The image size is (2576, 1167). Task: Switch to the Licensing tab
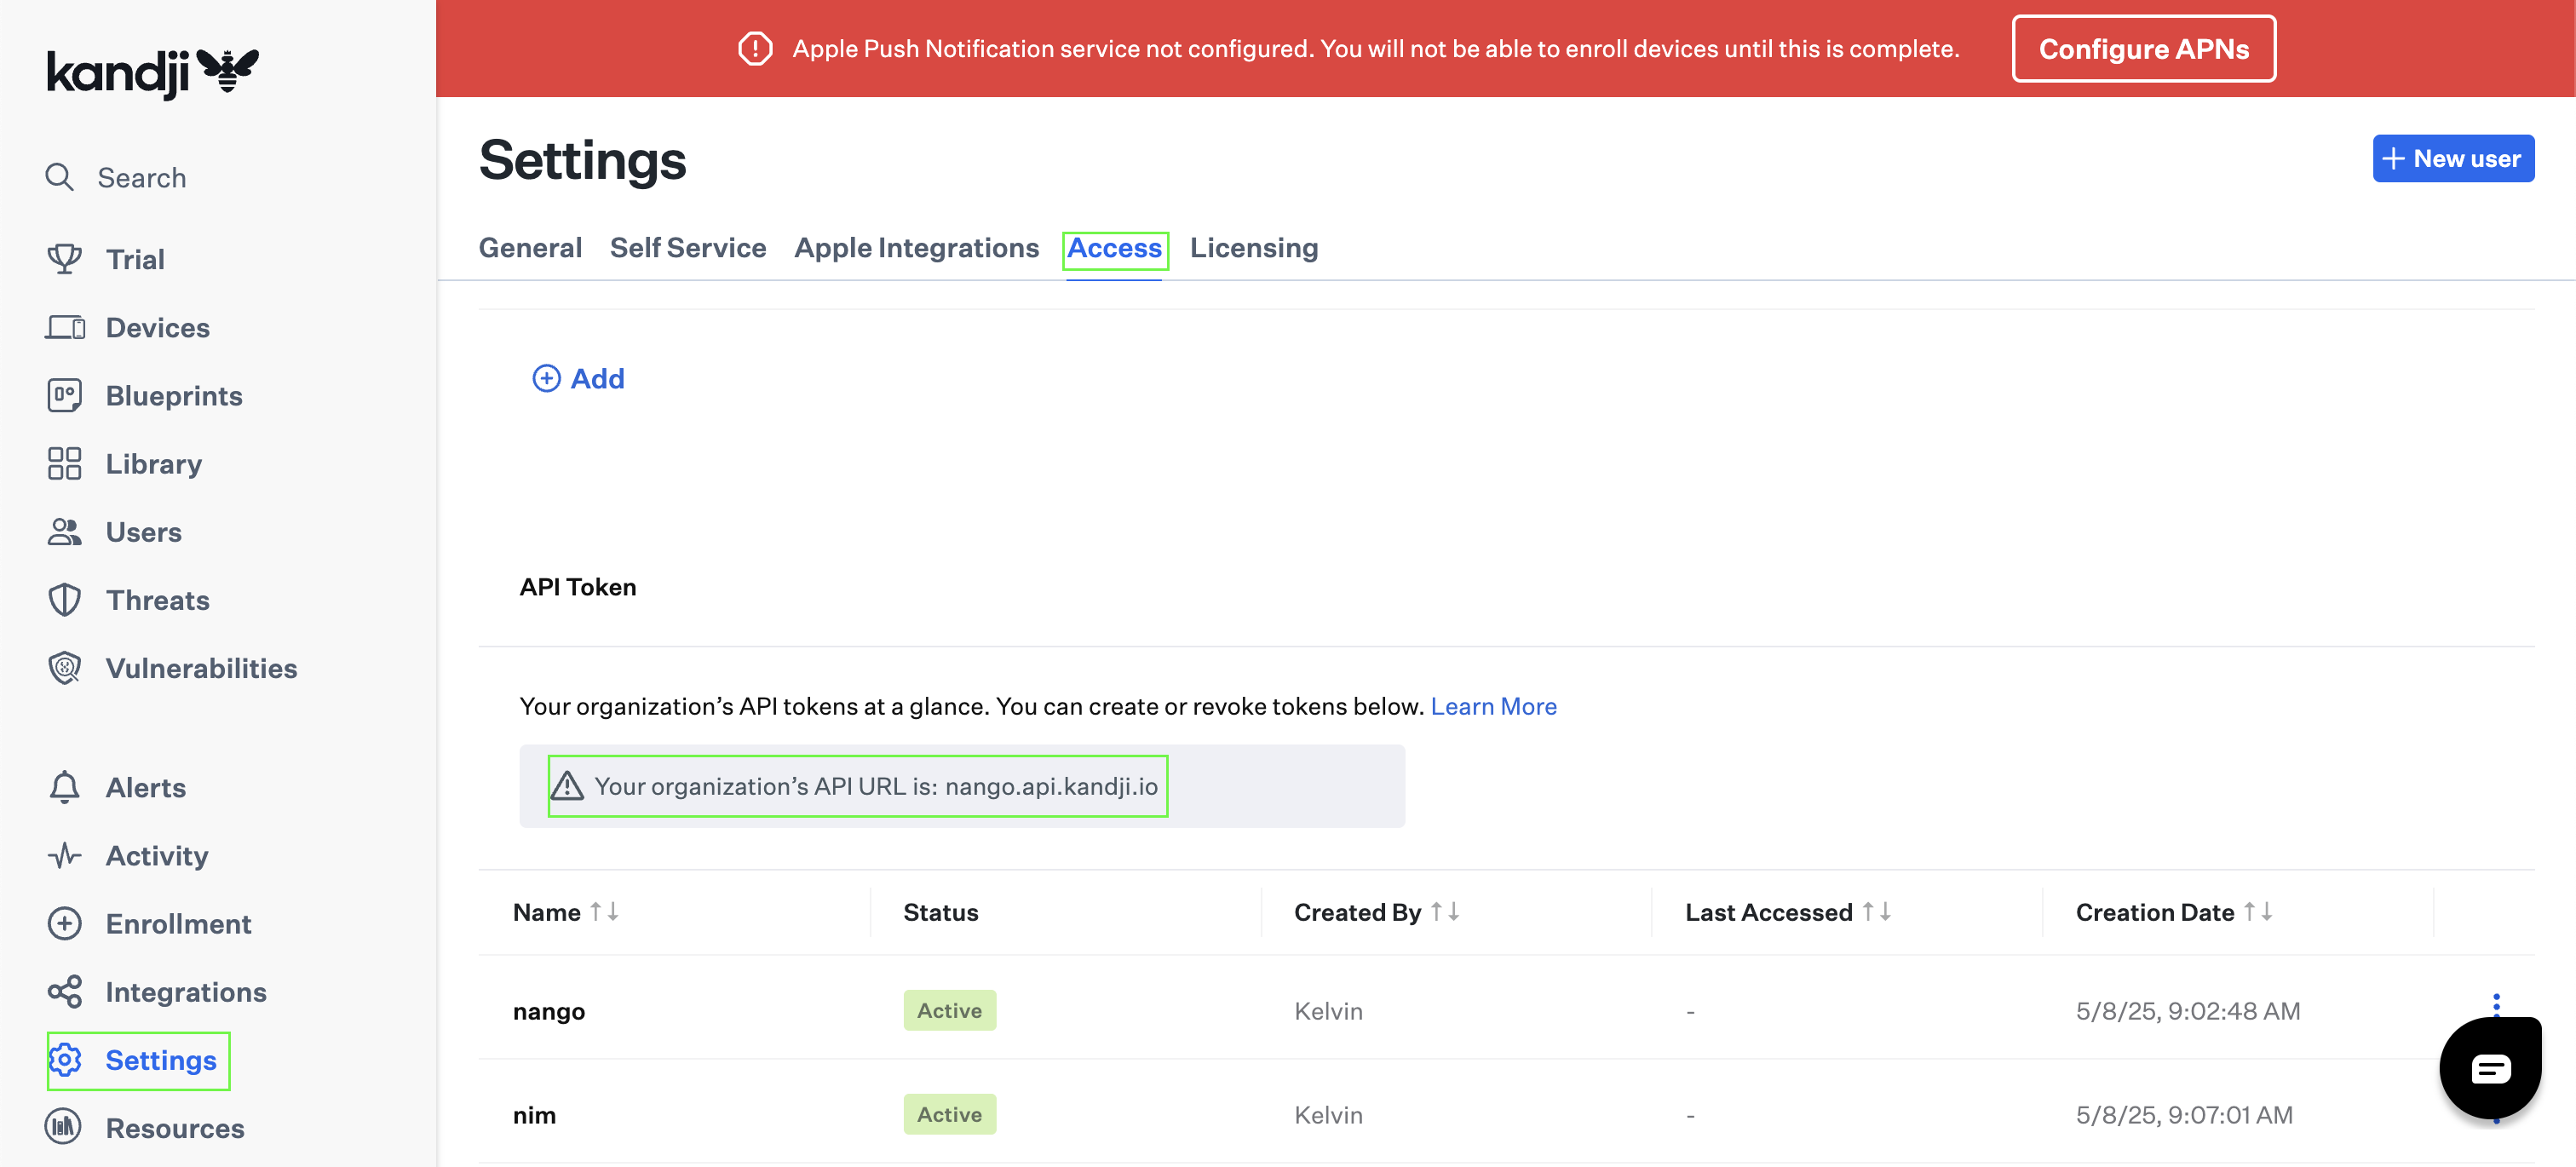(1253, 247)
